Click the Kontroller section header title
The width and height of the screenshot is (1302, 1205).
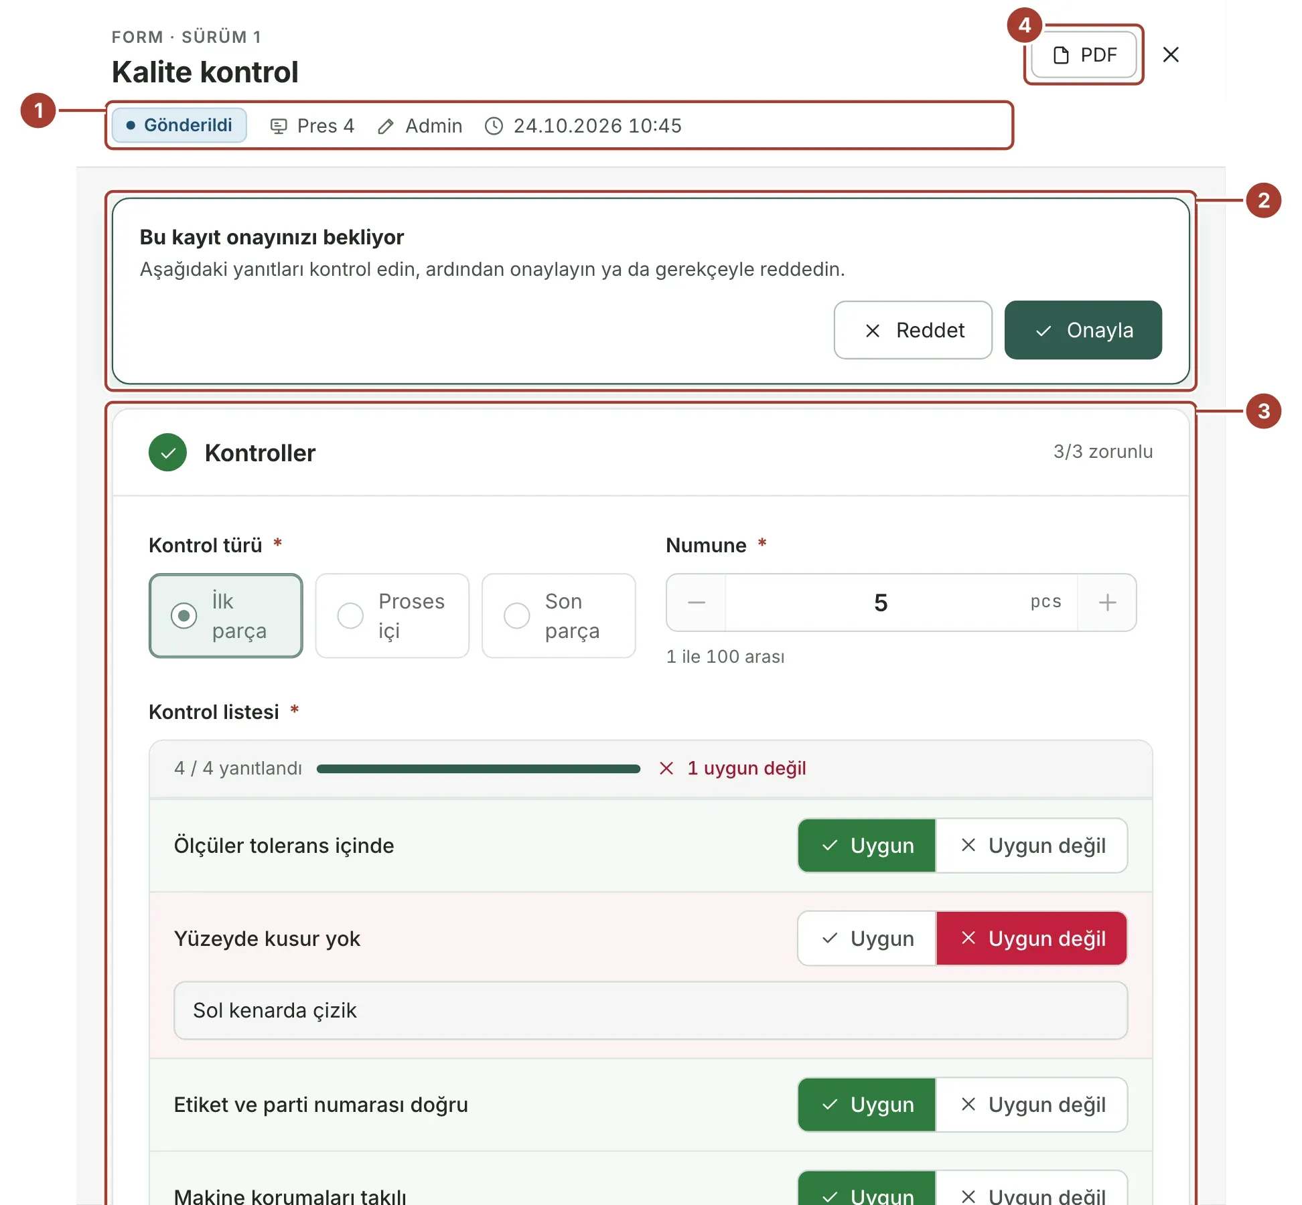260,453
